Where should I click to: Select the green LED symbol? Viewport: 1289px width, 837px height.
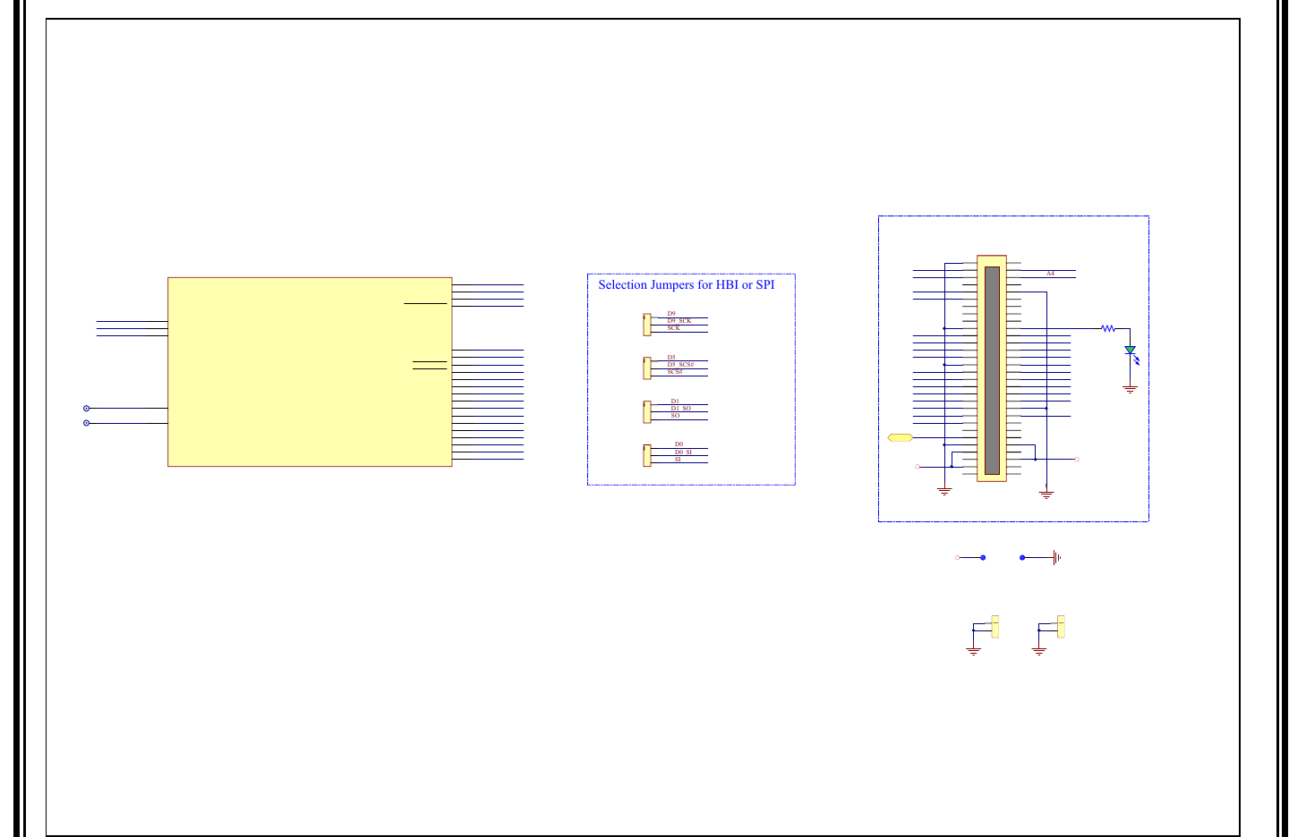coord(1131,351)
